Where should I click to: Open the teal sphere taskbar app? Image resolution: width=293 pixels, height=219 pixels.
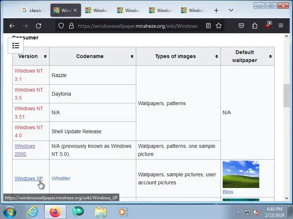(x=78, y=212)
